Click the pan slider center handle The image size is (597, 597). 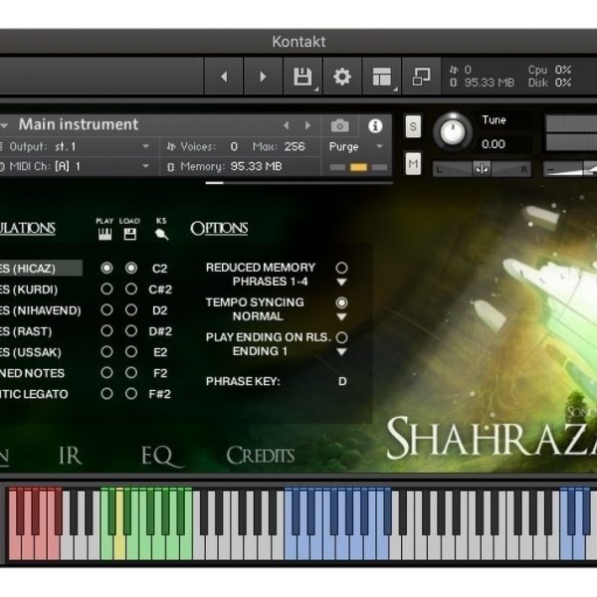[x=482, y=169]
